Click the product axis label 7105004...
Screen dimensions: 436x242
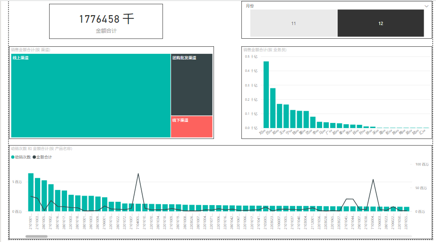pos(373,221)
